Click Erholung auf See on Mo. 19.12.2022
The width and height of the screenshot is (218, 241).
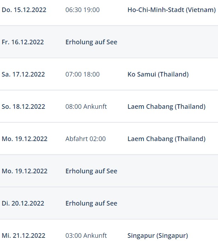91,171
